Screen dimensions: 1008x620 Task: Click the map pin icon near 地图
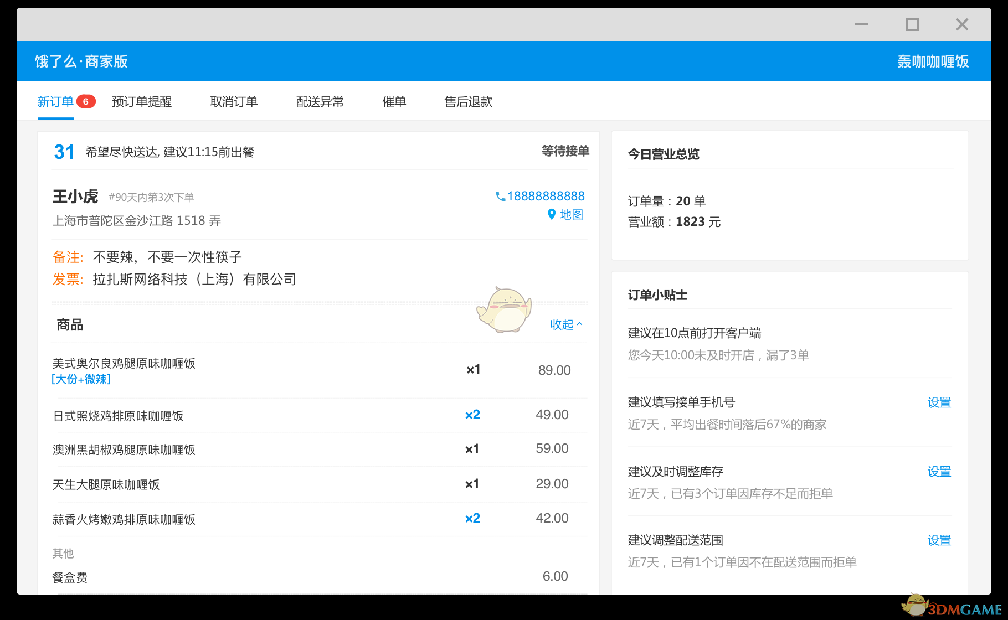pyautogui.click(x=551, y=215)
